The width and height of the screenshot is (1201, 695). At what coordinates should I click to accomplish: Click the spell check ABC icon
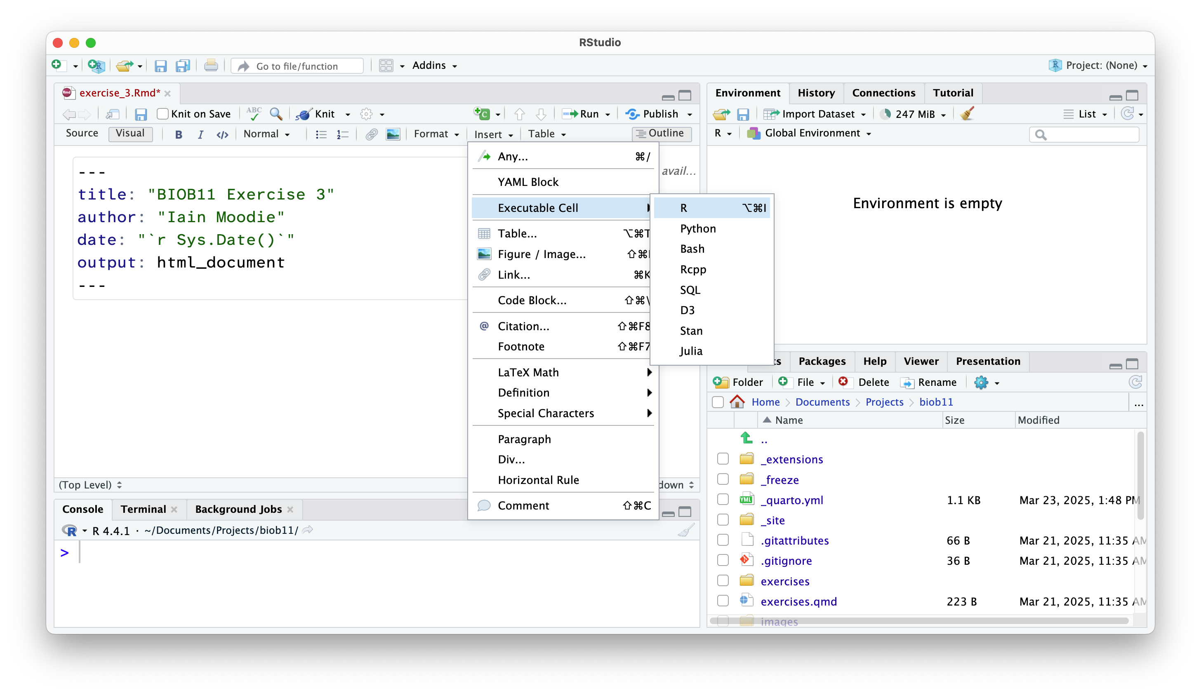(254, 114)
